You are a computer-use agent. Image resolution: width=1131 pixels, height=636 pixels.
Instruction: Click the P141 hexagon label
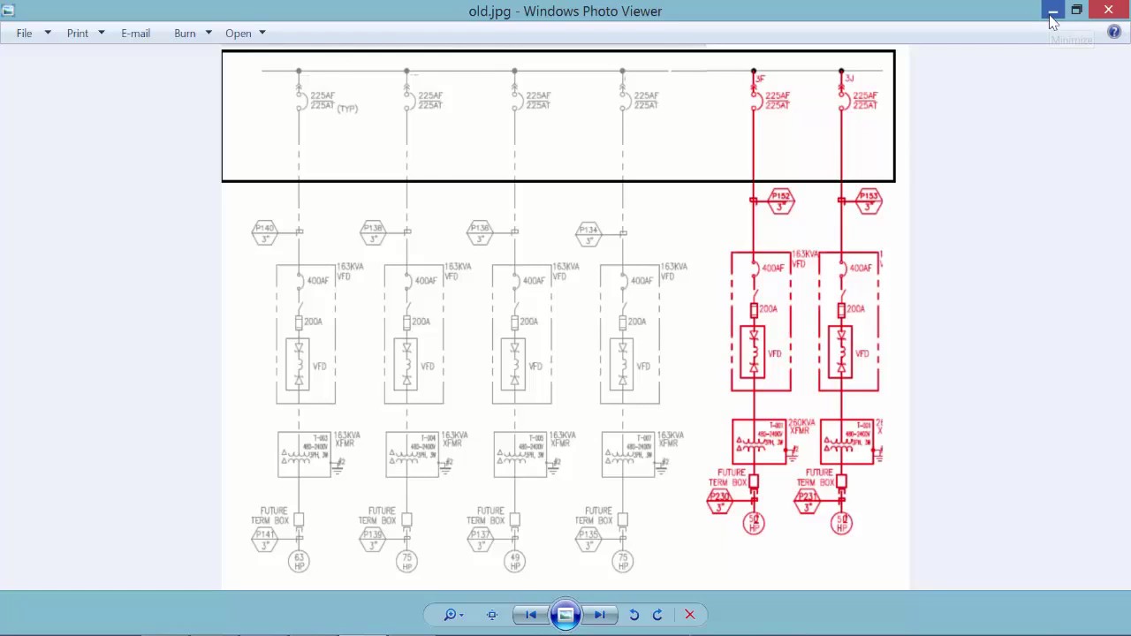point(264,540)
